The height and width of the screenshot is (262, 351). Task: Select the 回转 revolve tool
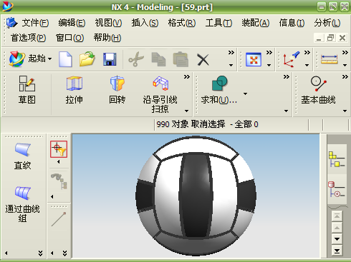tap(117, 90)
